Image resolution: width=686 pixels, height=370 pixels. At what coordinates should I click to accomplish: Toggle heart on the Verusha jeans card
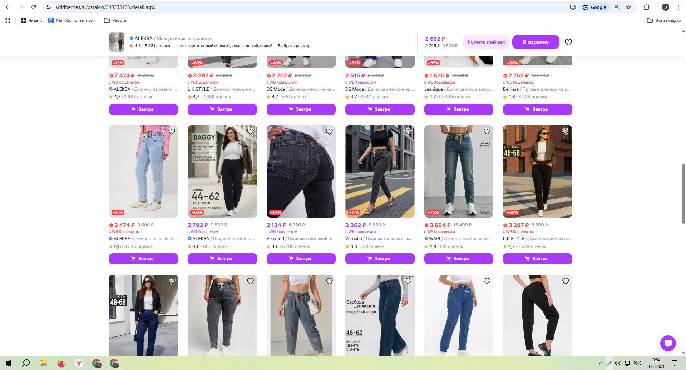(x=408, y=131)
